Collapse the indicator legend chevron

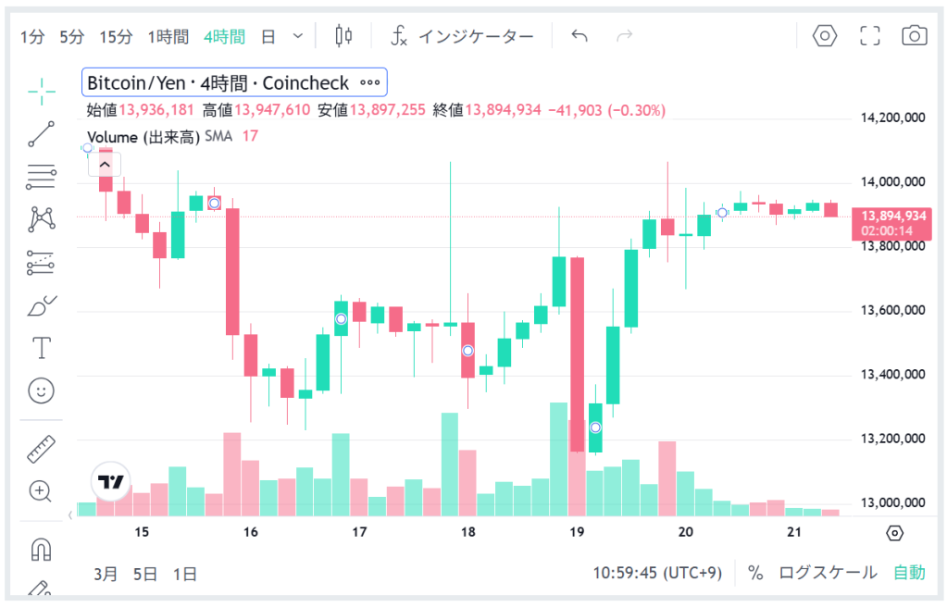pyautogui.click(x=105, y=165)
